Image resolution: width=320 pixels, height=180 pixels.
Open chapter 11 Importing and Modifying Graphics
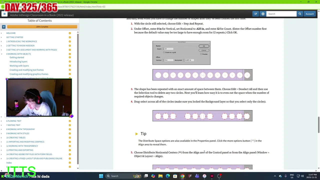point(25,142)
